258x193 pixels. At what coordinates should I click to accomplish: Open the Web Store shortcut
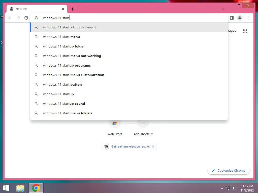115,128
